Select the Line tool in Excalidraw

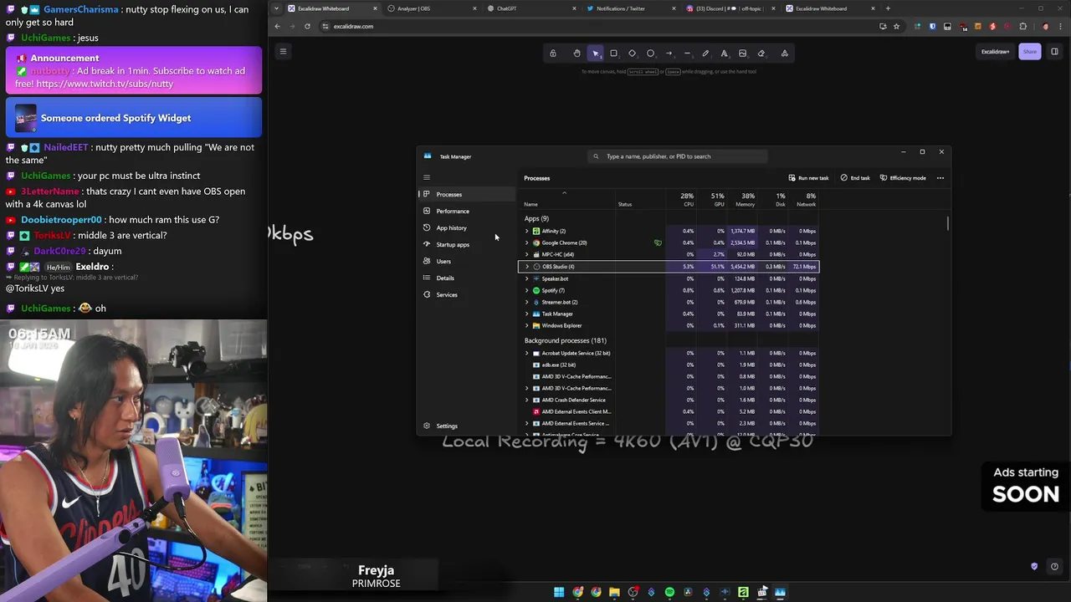[x=687, y=53]
